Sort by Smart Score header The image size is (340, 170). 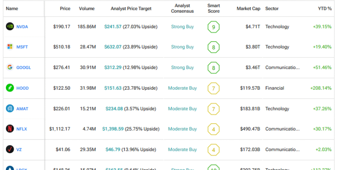point(214,9)
